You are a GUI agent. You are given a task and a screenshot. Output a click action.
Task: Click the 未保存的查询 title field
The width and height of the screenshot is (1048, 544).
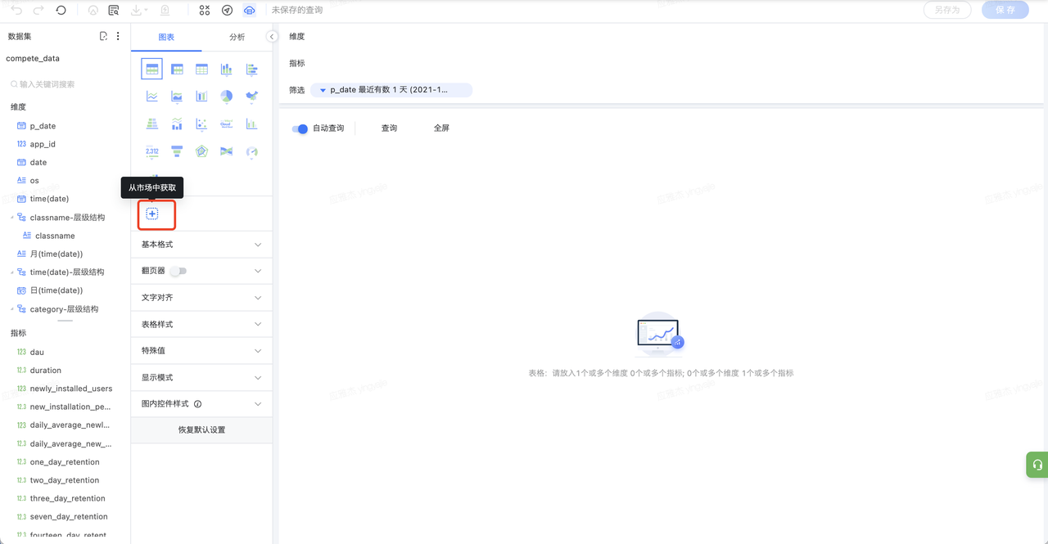[x=297, y=10]
